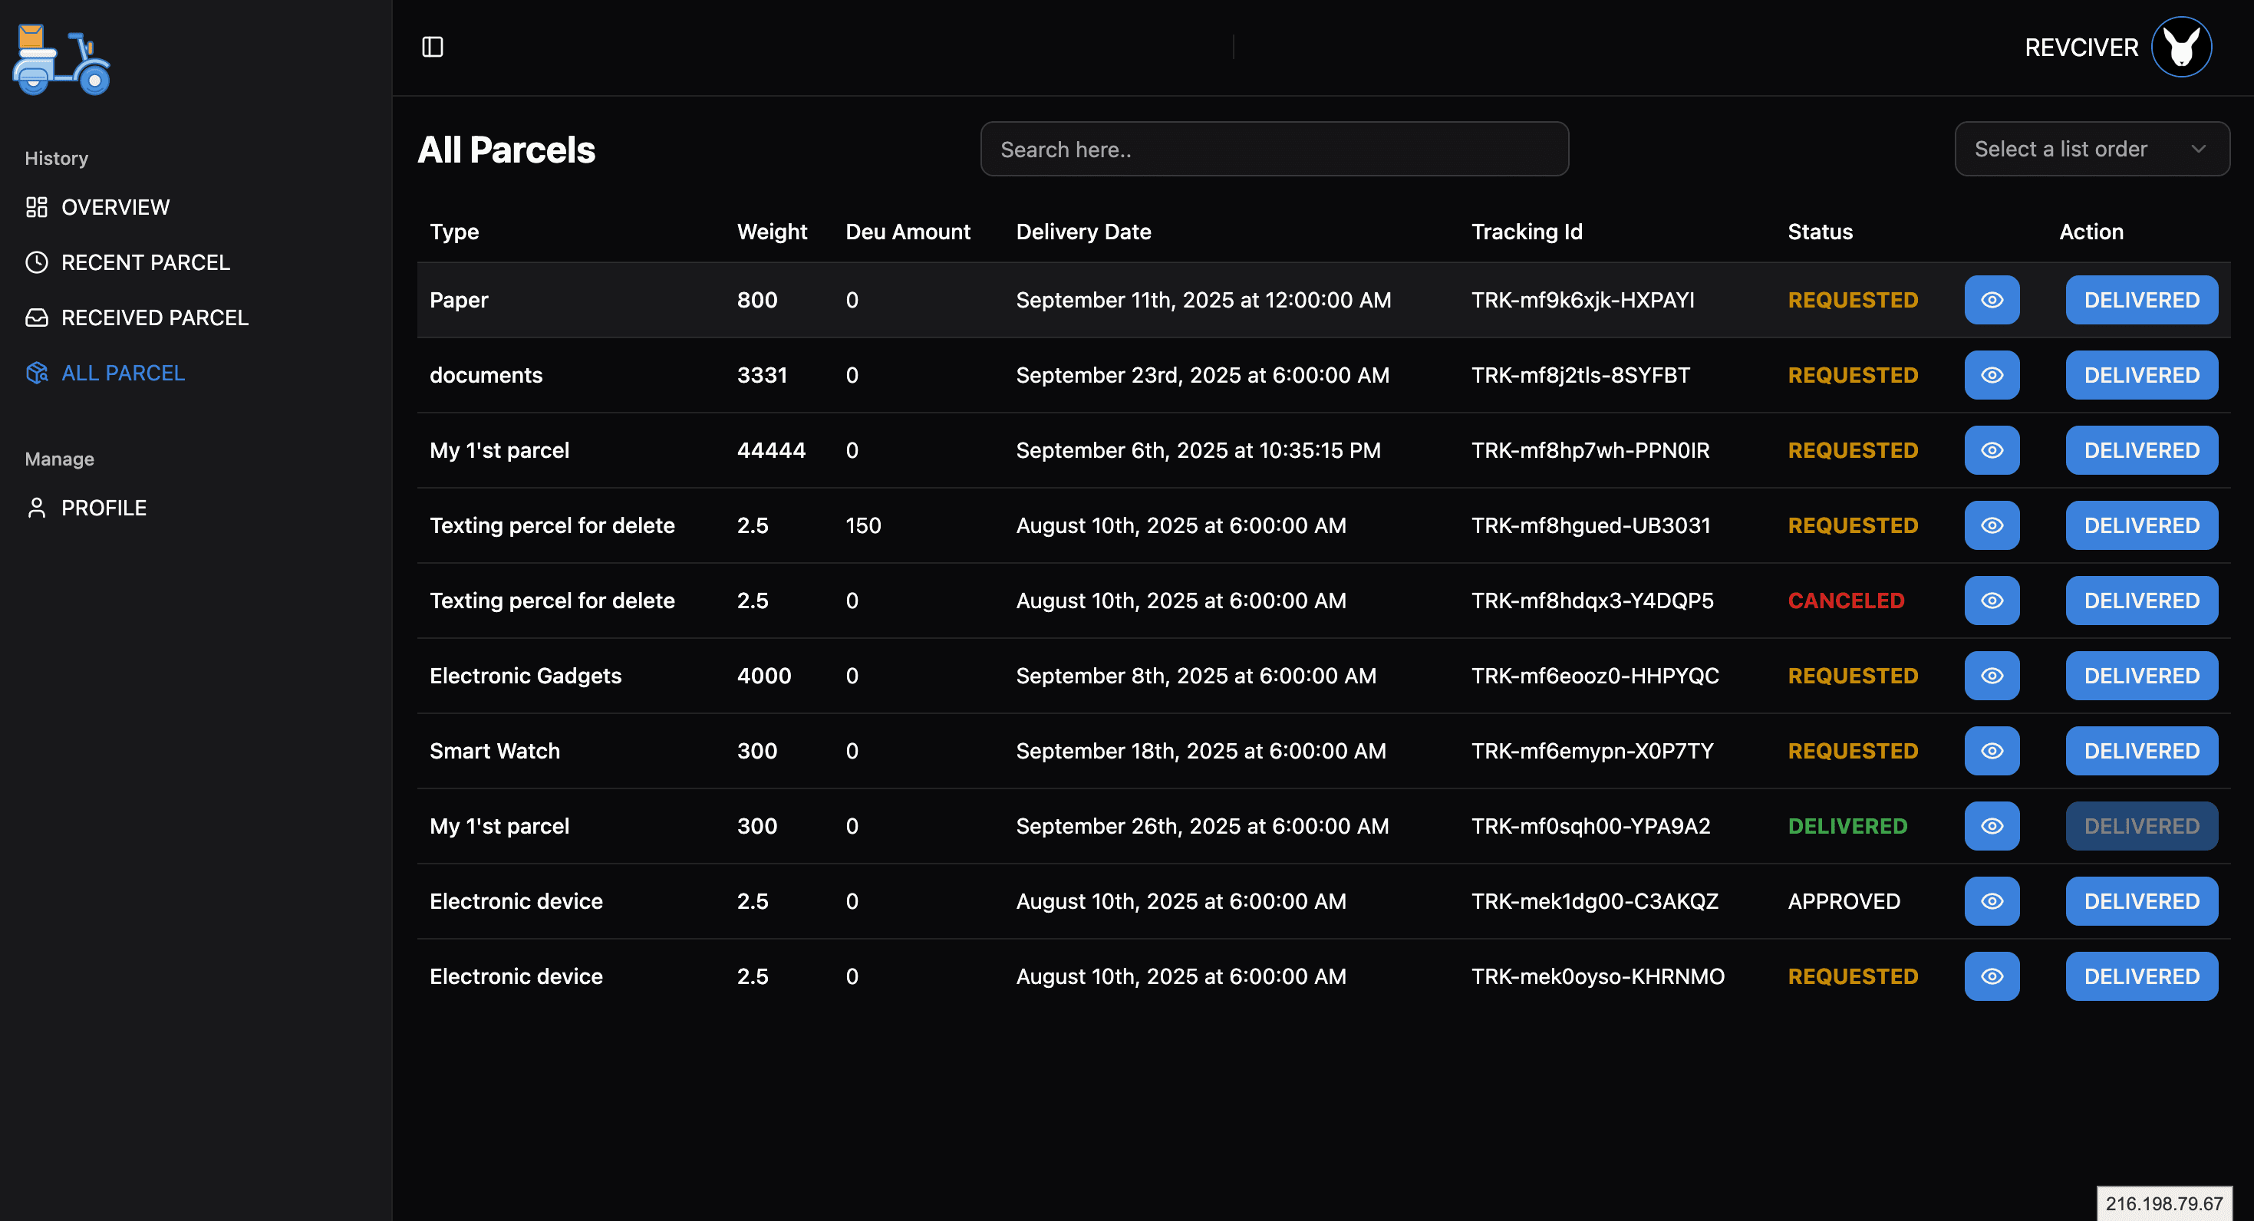
Task: Go to the RECEIVED PARCEL menu item
Action: pyautogui.click(x=155, y=318)
